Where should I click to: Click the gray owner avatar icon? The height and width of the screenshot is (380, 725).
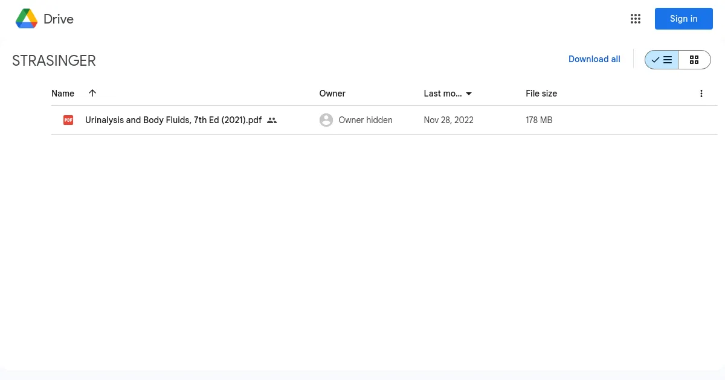pyautogui.click(x=326, y=120)
